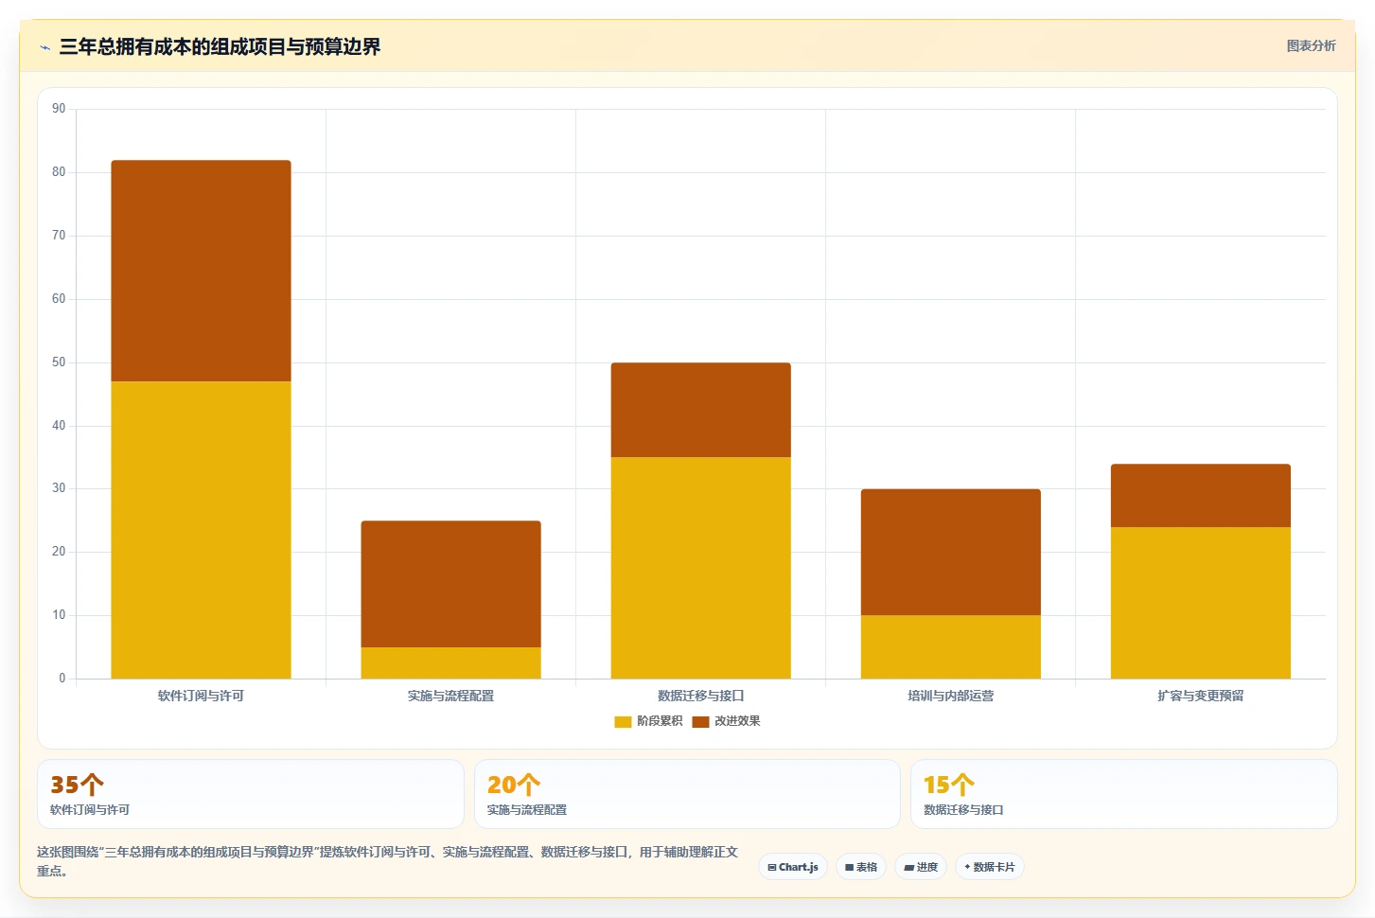Click the x-axis label 培训与内部运营
The image size is (1375, 918).
click(950, 696)
